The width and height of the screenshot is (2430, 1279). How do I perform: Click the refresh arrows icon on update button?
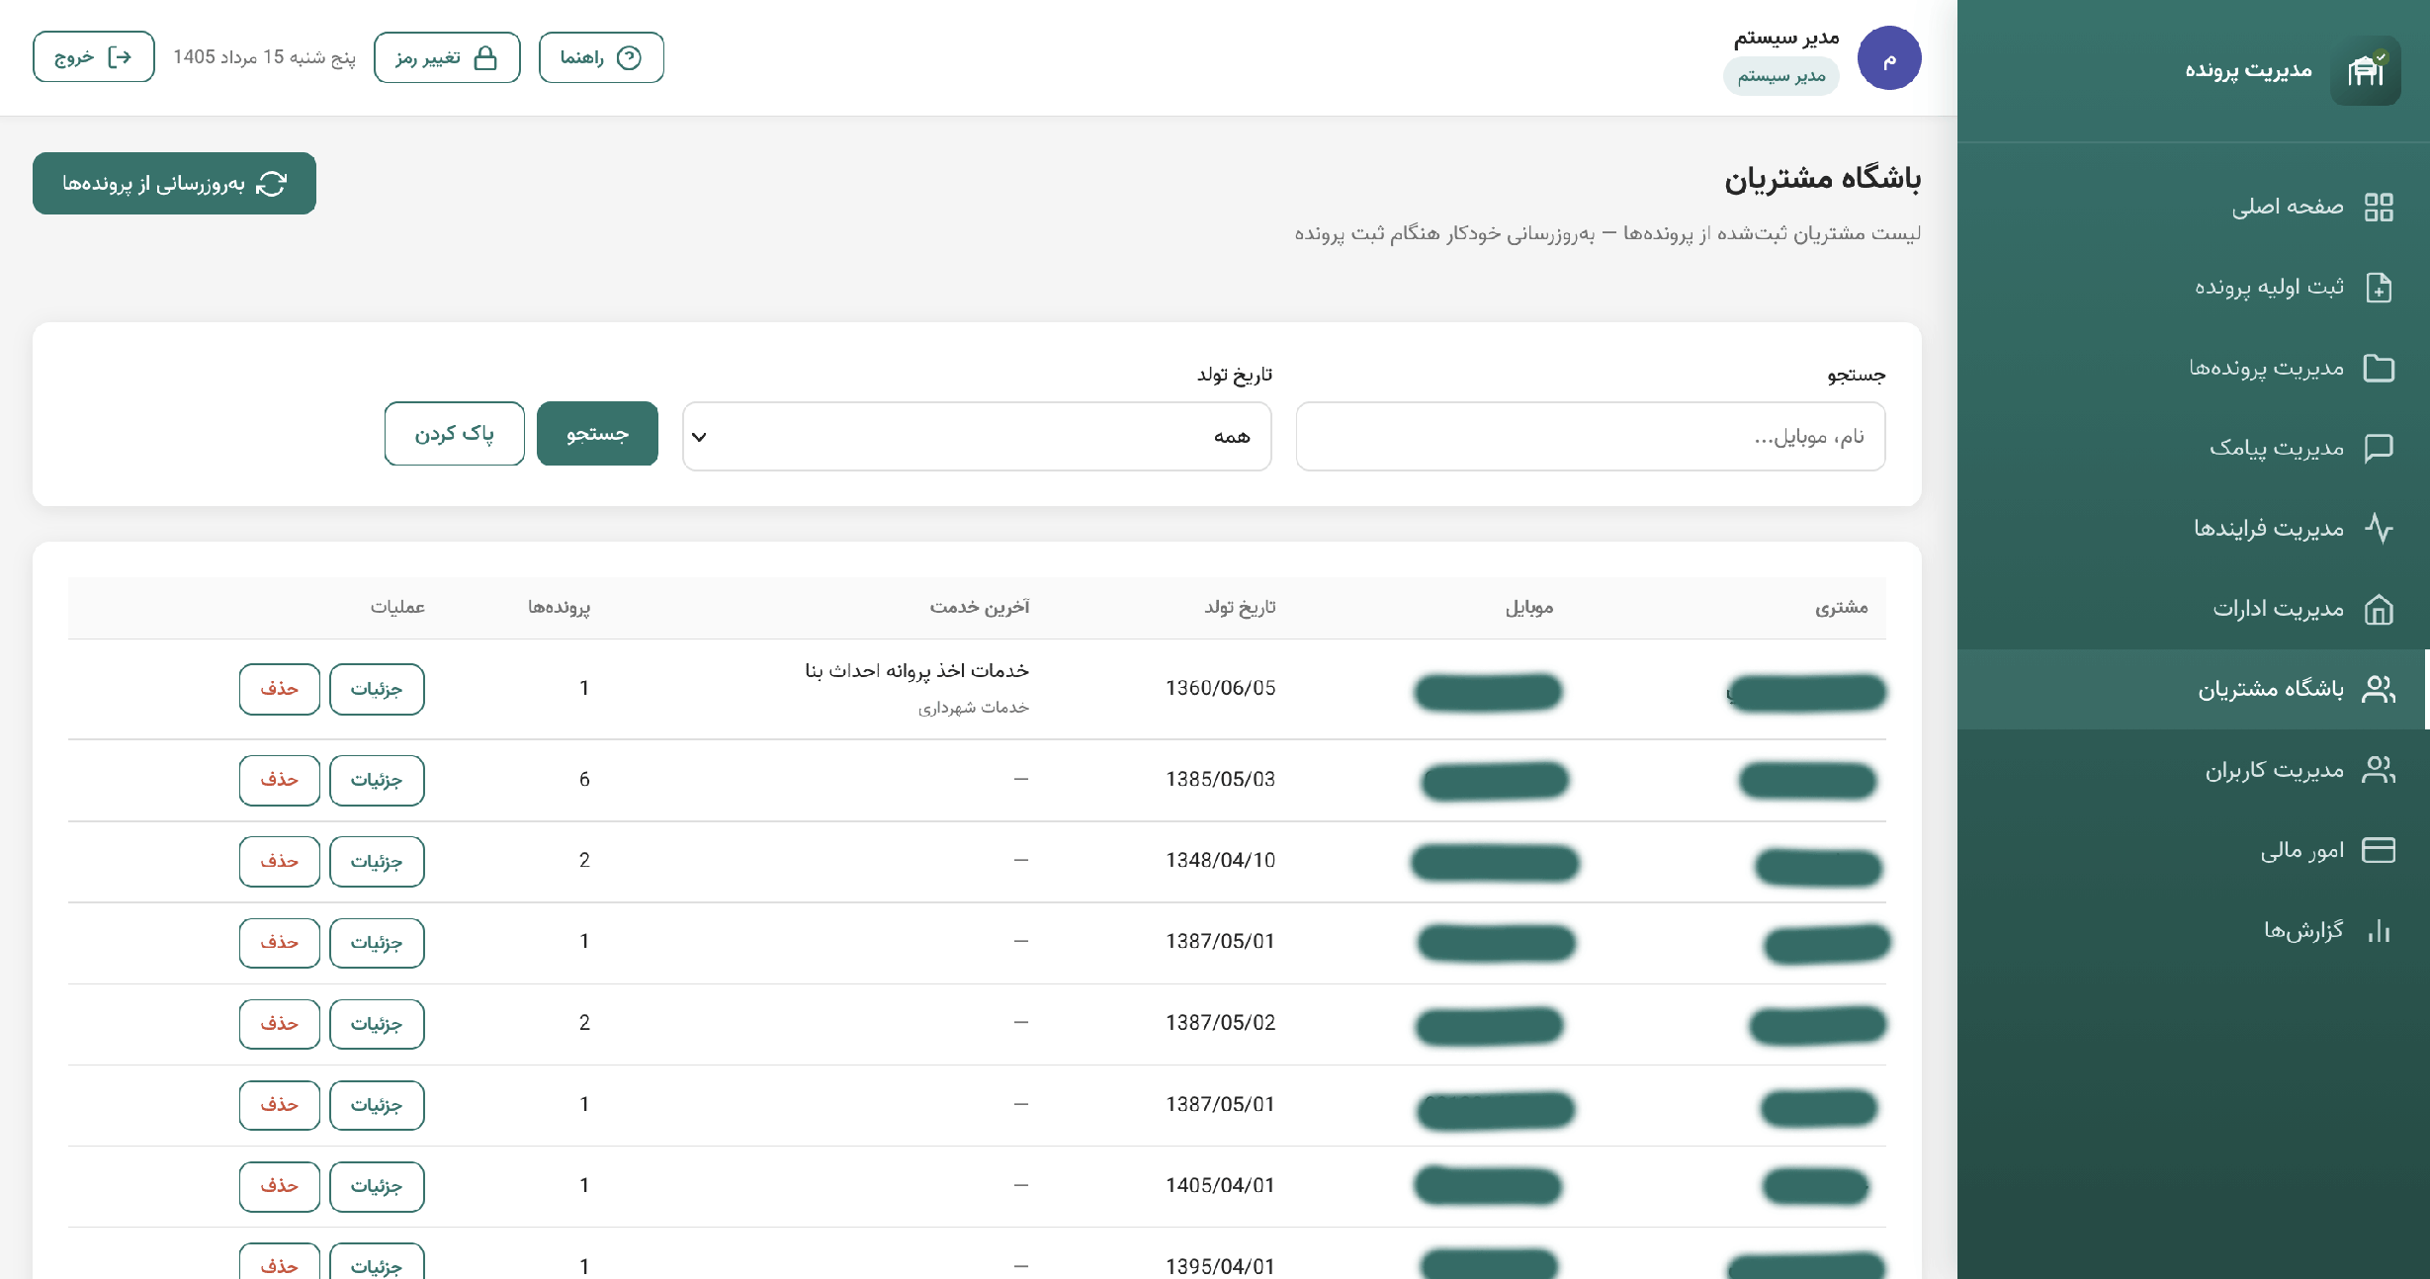coord(271,184)
